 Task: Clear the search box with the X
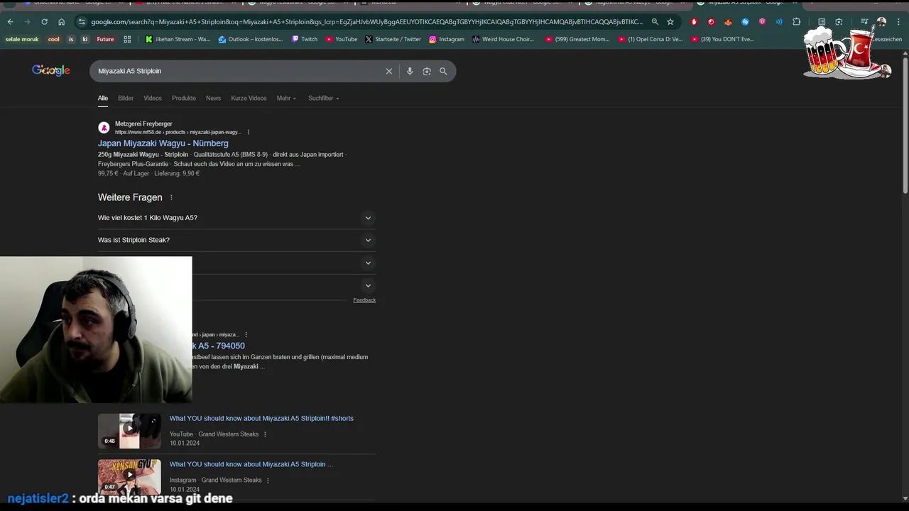(x=389, y=71)
